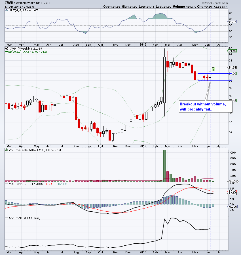Click the 484680 value tag on the volume axis
This screenshot has width=241, height=255.
[x=233, y=182]
